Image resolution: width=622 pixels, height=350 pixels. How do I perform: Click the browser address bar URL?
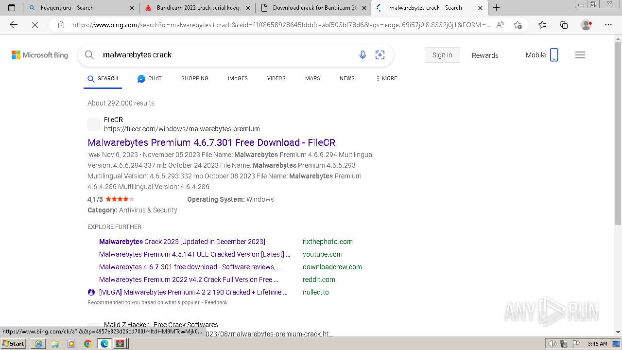tap(281, 25)
